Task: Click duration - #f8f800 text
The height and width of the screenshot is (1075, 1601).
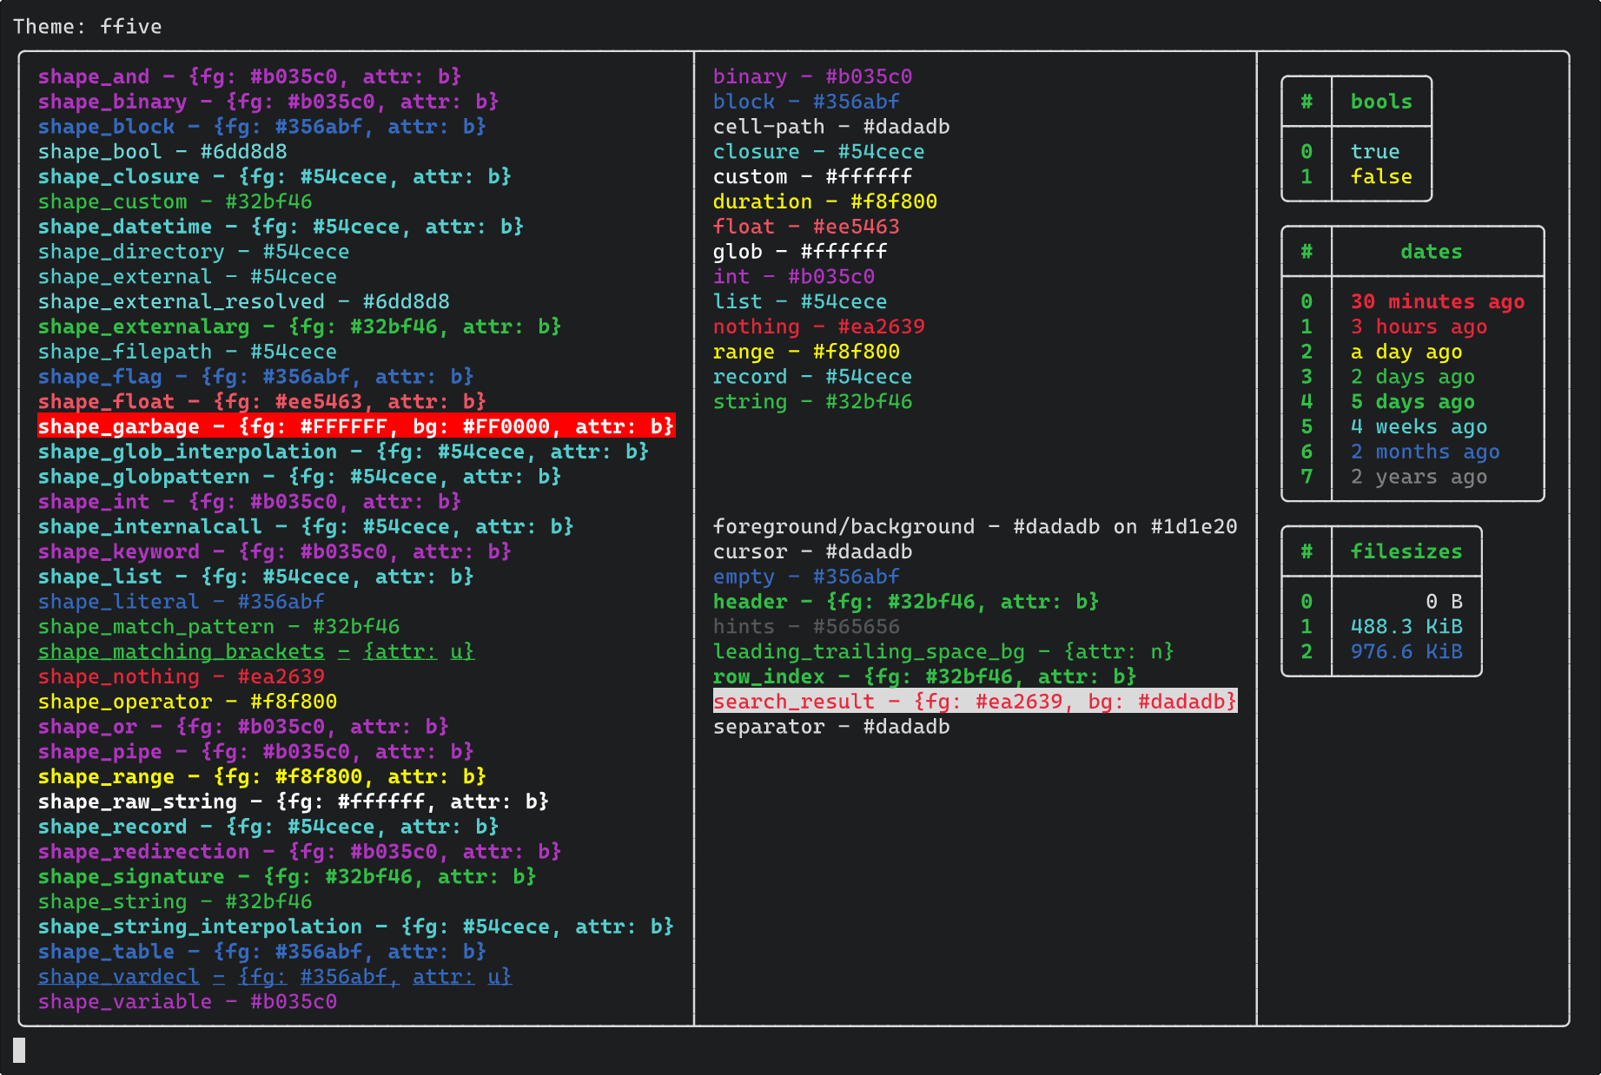Action: point(825,201)
